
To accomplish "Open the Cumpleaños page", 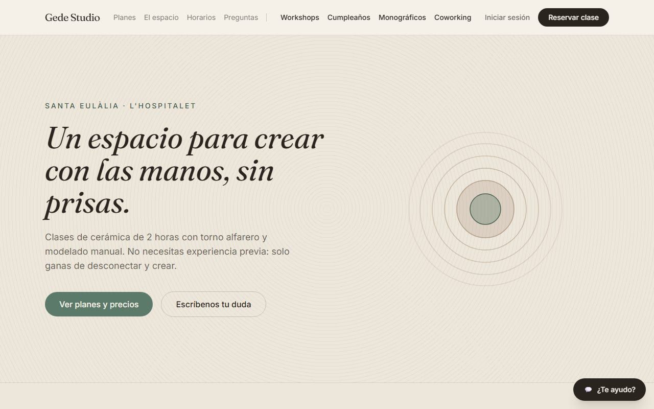I will click(x=349, y=17).
